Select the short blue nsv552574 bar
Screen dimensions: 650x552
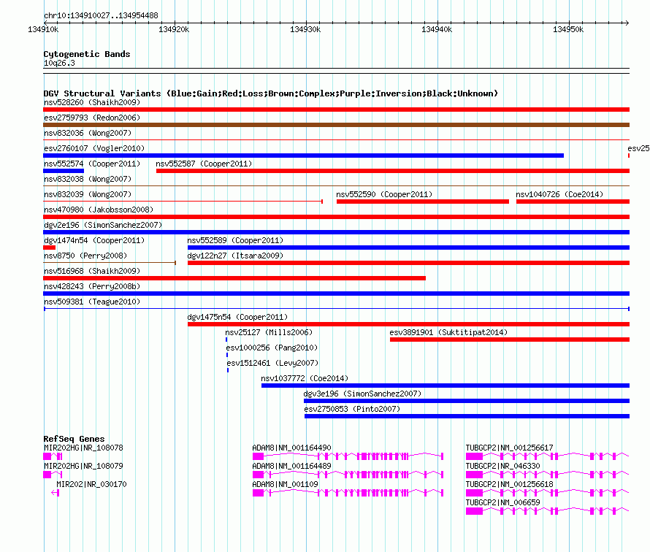(64, 171)
